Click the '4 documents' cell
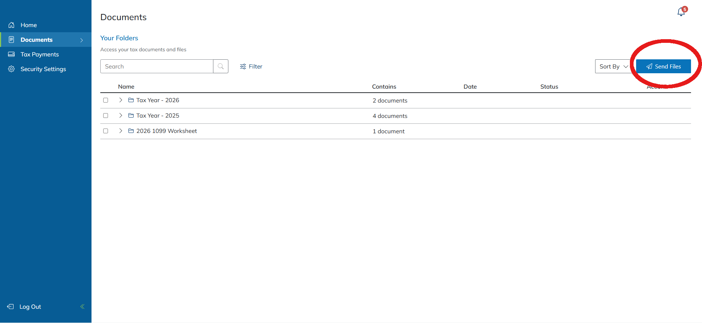Image resolution: width=702 pixels, height=323 pixels. (x=390, y=116)
